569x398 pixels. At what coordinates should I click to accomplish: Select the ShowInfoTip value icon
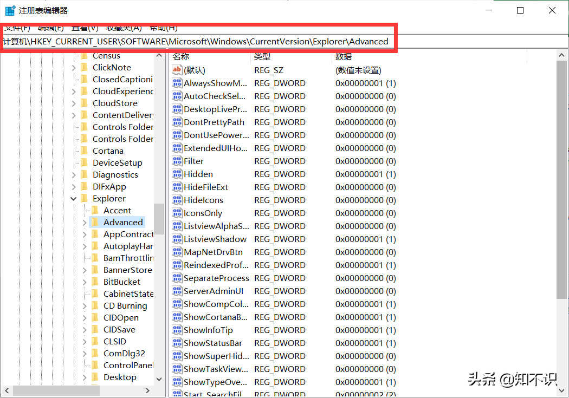[x=177, y=330]
